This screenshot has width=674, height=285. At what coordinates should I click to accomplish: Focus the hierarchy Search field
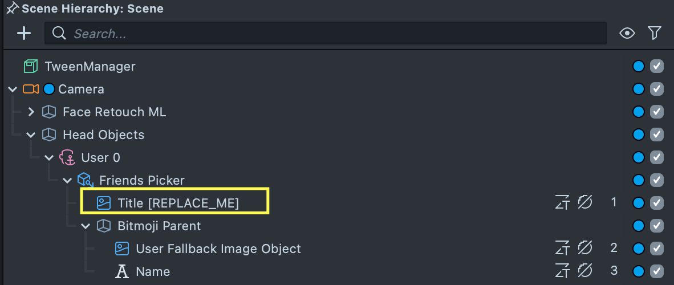[x=331, y=34]
